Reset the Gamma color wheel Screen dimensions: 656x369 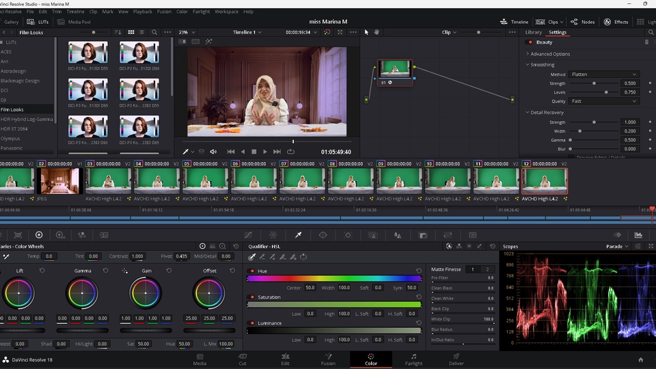[105, 271]
